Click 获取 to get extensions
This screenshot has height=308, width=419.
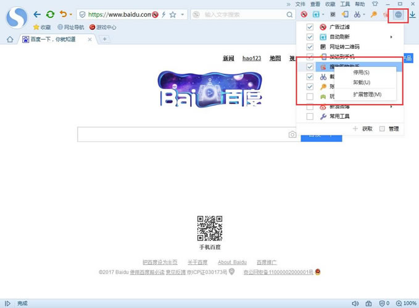363,129
